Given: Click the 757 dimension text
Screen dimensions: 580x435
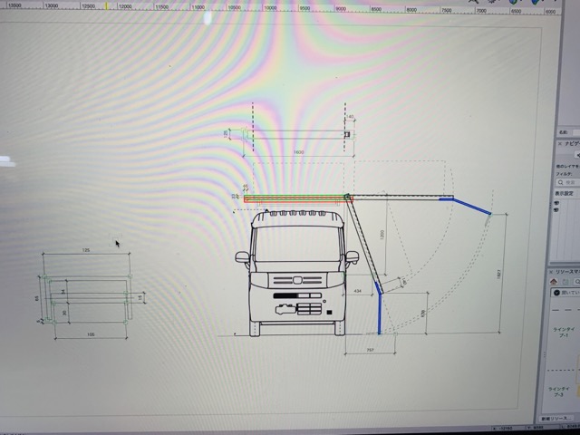Looking at the screenshot, I should click(370, 350).
